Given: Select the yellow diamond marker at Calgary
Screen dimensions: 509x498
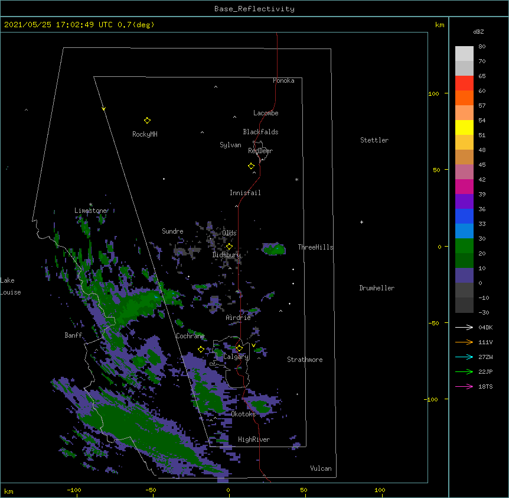Looking at the screenshot, I should tap(239, 348).
